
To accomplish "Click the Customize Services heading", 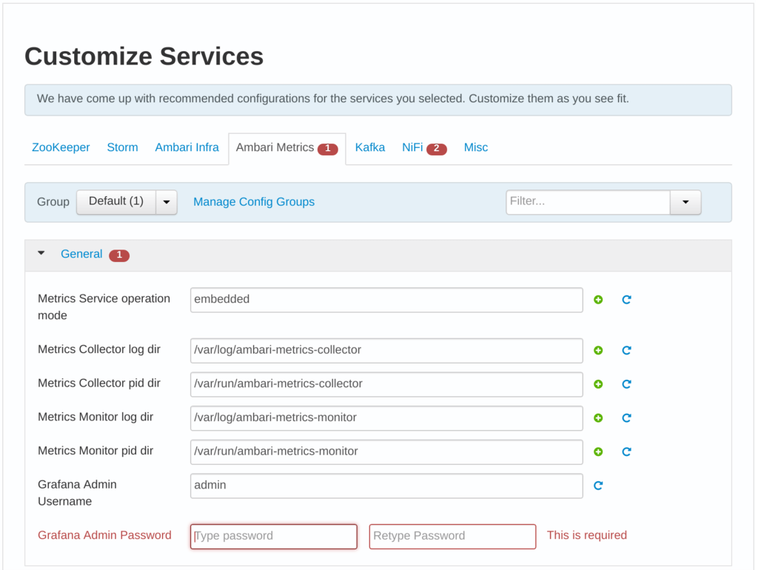I will (144, 56).
